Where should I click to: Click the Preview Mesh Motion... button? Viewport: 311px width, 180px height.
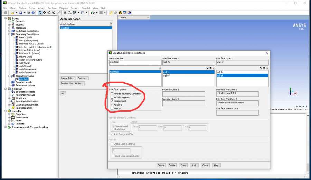72,83
